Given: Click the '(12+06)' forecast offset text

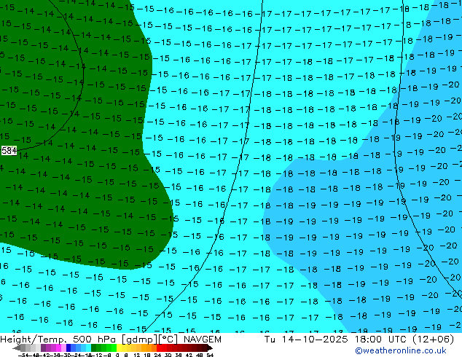Looking at the screenshot, I should (x=434, y=340).
